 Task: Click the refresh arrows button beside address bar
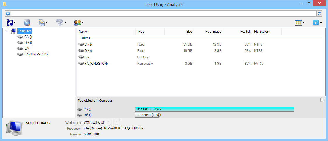pos(320,14)
